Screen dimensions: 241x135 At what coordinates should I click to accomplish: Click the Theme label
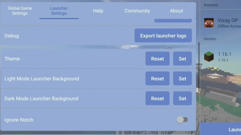[12, 59]
